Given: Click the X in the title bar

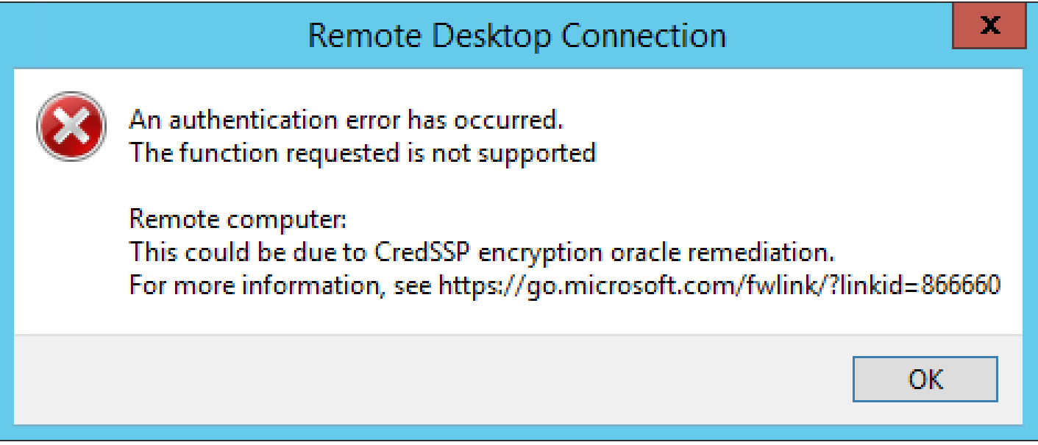Looking at the screenshot, I should point(989,26).
